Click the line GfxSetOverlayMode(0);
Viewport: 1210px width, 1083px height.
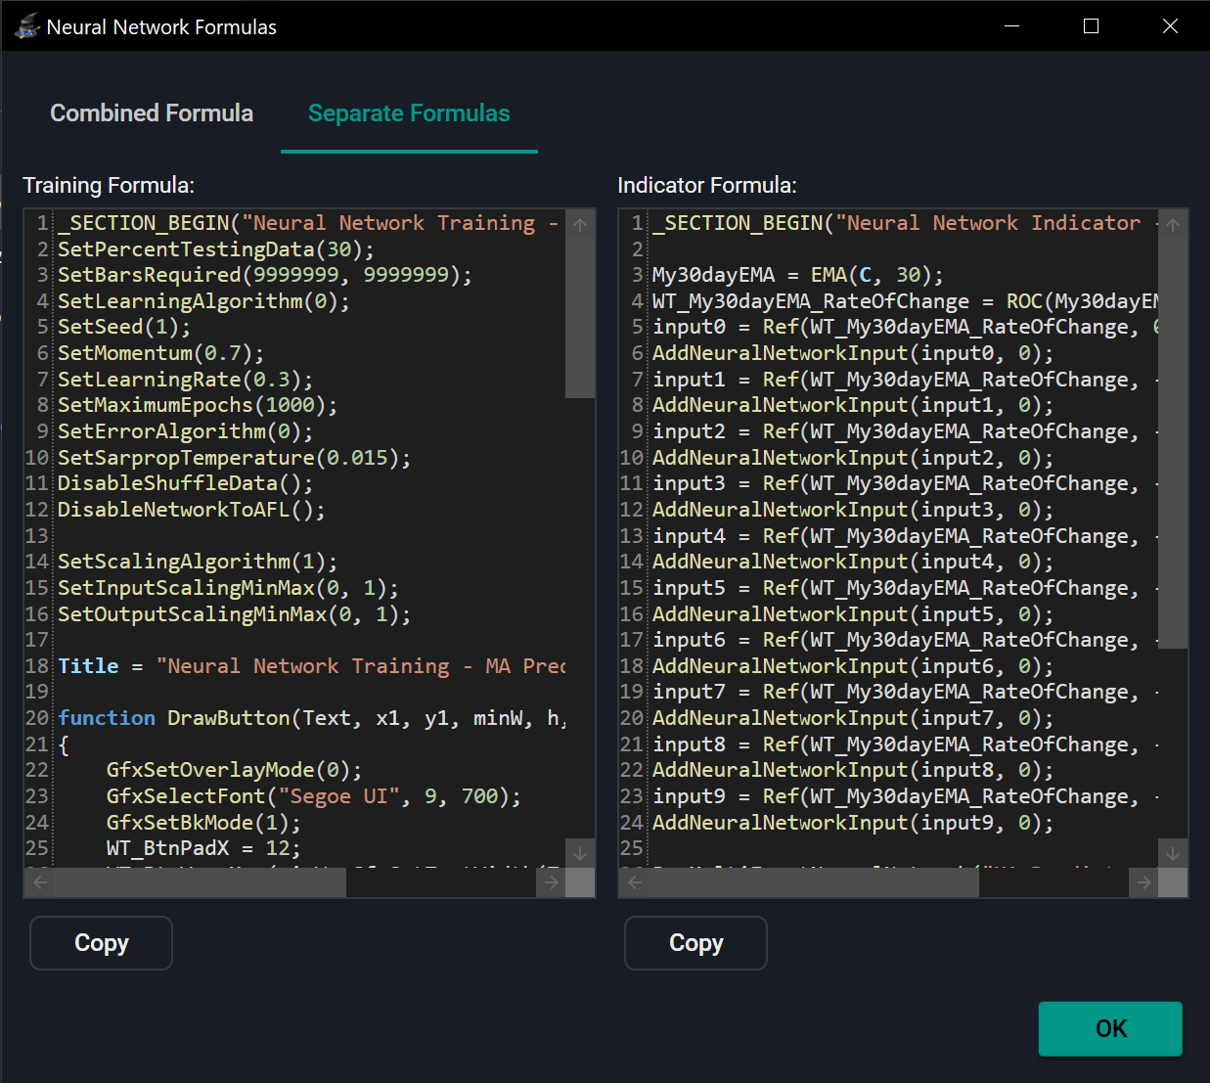[235, 770]
